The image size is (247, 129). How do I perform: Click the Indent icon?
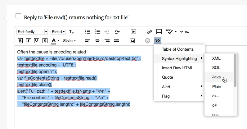click(117, 32)
